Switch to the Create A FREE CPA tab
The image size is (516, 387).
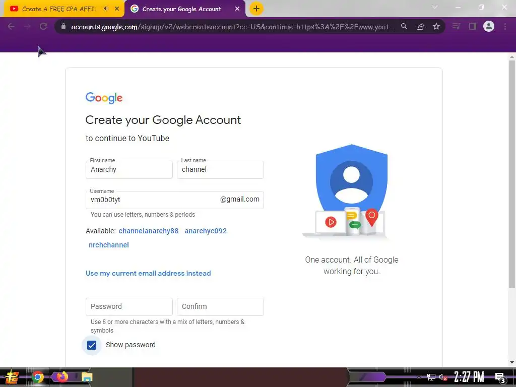tap(59, 9)
